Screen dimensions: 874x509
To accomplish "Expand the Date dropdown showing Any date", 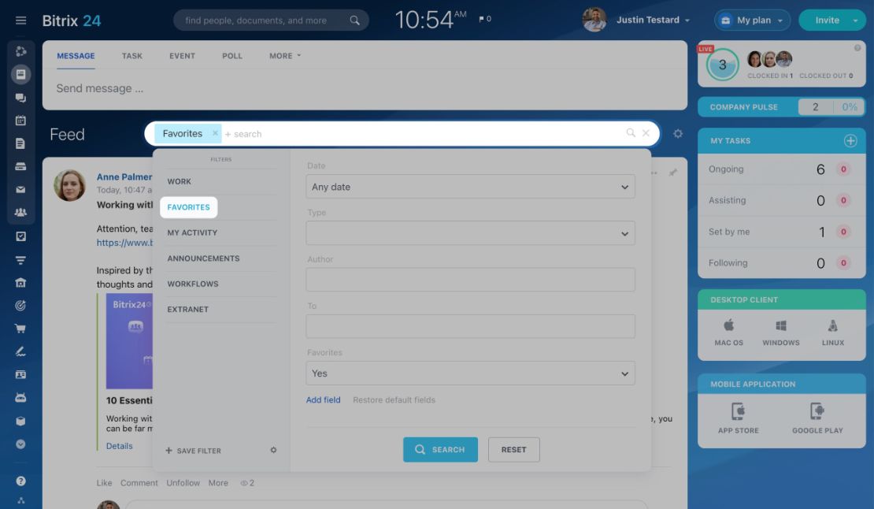I will pyautogui.click(x=470, y=187).
